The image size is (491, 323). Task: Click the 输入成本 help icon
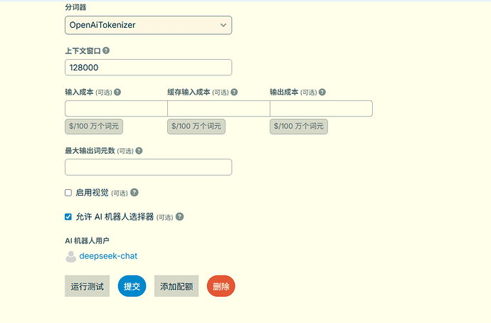(117, 92)
